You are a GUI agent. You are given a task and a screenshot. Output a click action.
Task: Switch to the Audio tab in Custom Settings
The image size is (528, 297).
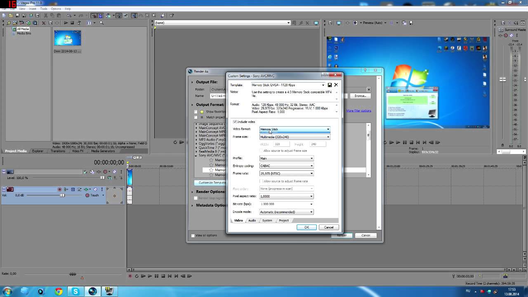(x=252, y=221)
